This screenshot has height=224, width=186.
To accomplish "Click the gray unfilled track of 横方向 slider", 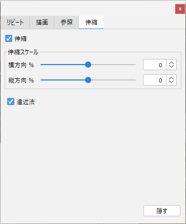I will [113, 65].
